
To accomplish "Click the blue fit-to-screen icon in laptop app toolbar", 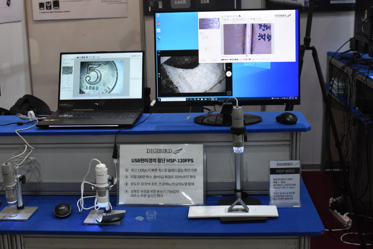I will (x=94, y=57).
